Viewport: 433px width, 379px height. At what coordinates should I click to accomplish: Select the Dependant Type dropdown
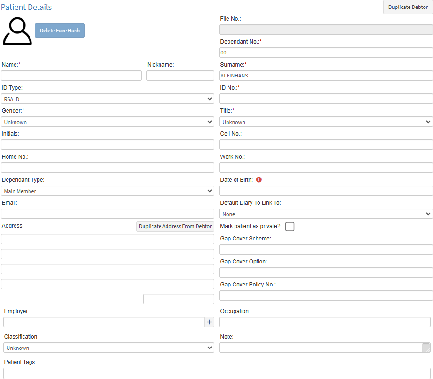(107, 191)
